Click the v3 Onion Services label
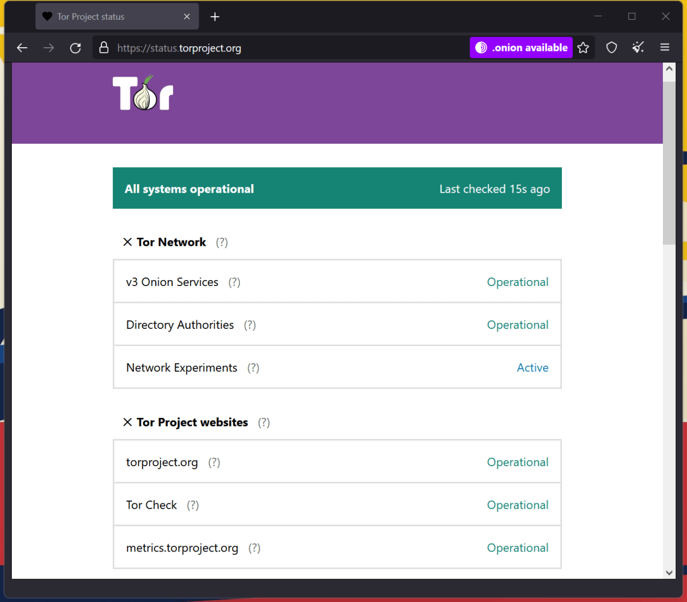Viewport: 687px width, 602px height. click(172, 282)
